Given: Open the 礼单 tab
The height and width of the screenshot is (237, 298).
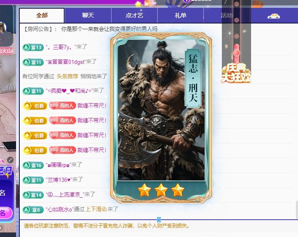Looking at the screenshot, I should 180,15.
